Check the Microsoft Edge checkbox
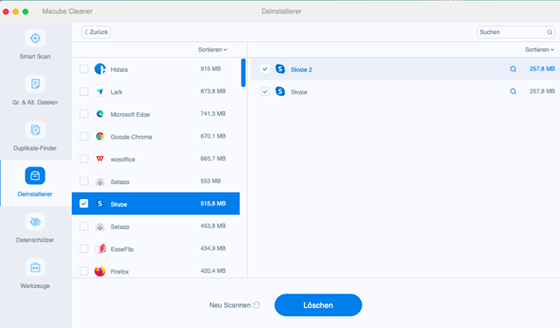The height and width of the screenshot is (328, 560). tap(84, 114)
